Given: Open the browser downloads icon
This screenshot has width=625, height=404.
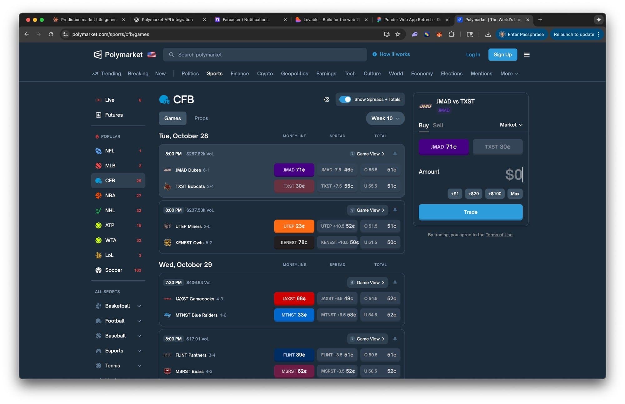Looking at the screenshot, I should pyautogui.click(x=487, y=34).
